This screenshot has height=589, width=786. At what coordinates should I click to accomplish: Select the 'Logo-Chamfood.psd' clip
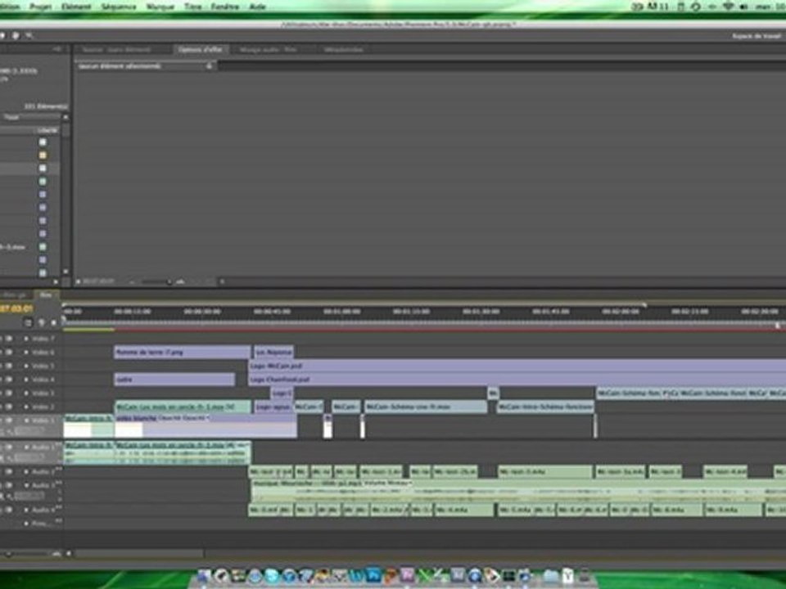coord(517,380)
